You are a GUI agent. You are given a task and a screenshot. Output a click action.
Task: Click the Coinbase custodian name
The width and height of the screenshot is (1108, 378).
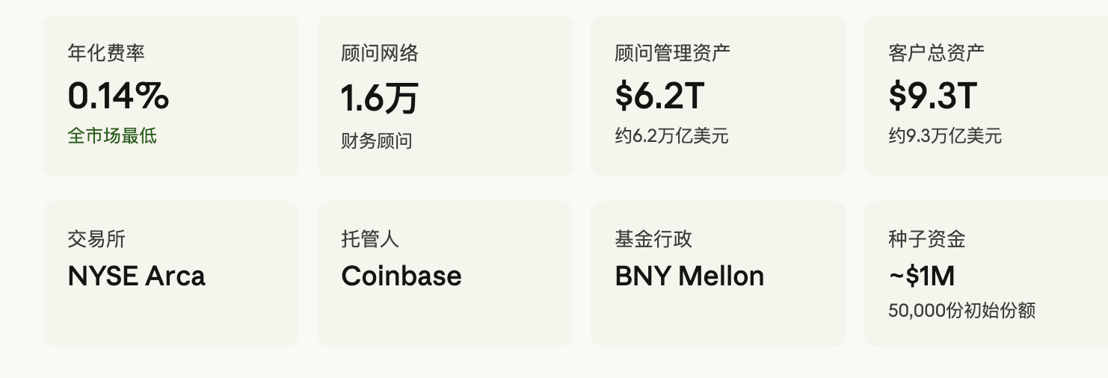pos(401,276)
